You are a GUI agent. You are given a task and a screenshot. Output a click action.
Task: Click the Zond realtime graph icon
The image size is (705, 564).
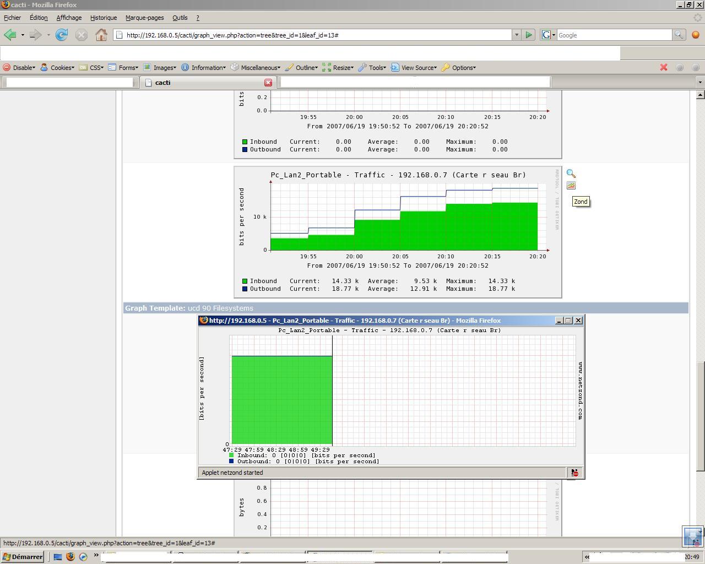[571, 186]
